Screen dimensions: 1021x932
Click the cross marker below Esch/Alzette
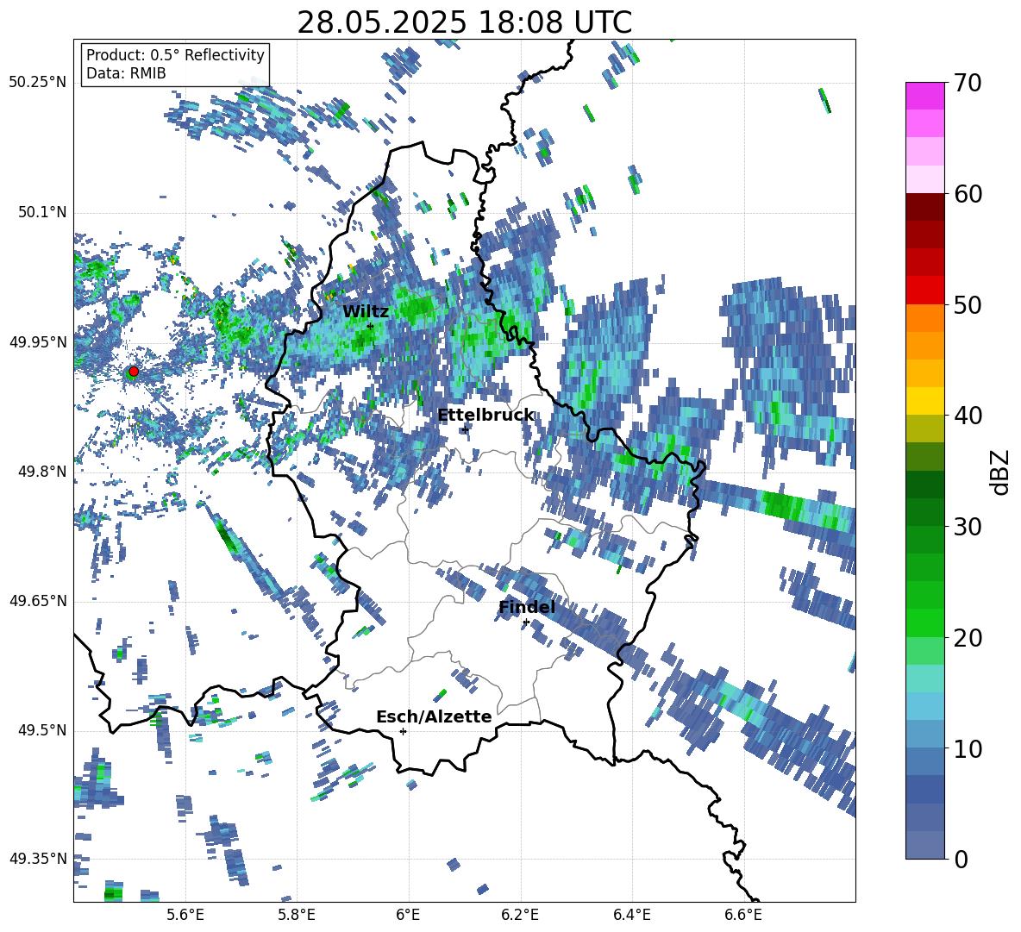tap(403, 731)
